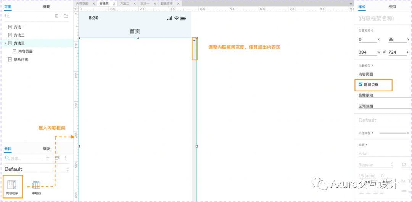The width and height of the screenshot is (412, 202).
Task: Click the scroll-up arrow of inline frame
Action: coord(194,40)
